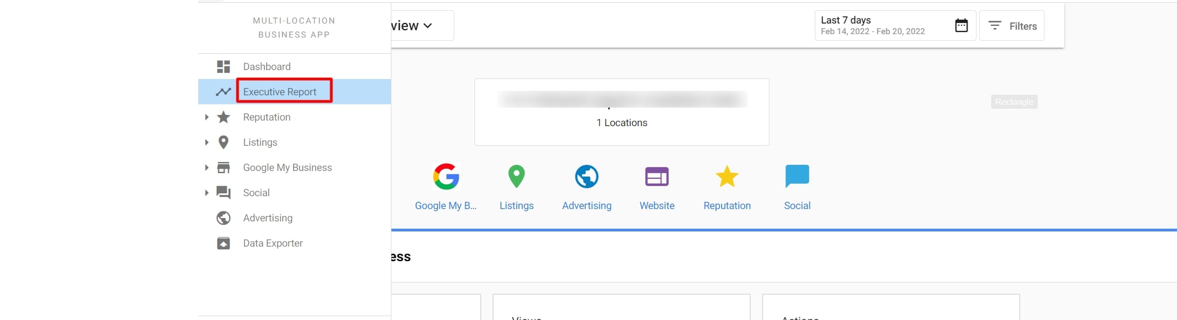Click the Multi-Location Business App heading
Screen dimensions: 1177x320
pos(294,27)
